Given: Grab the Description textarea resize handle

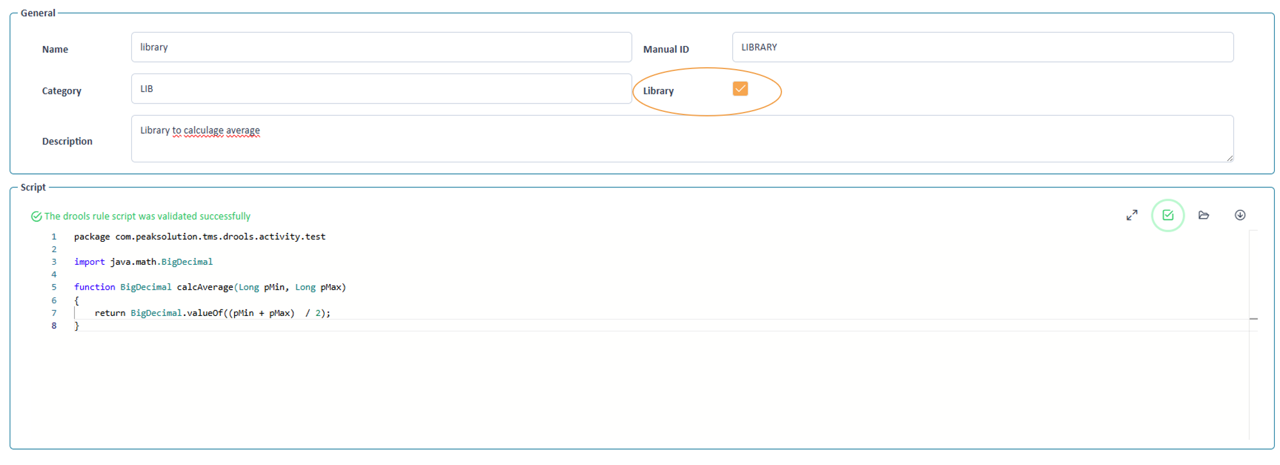Looking at the screenshot, I should tap(1229, 158).
